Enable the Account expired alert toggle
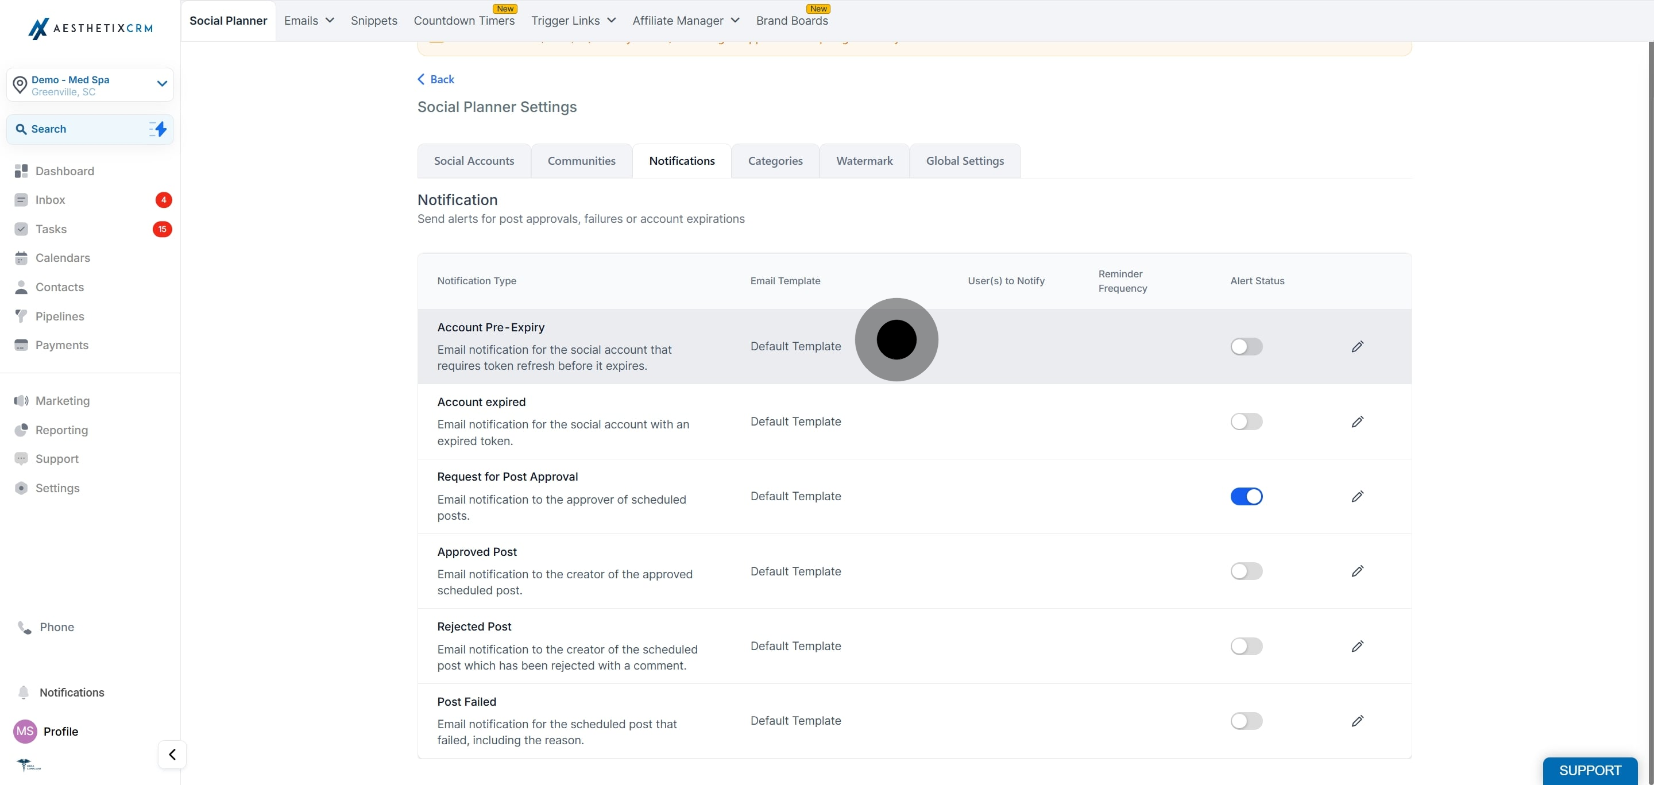This screenshot has width=1654, height=785. 1246,421
